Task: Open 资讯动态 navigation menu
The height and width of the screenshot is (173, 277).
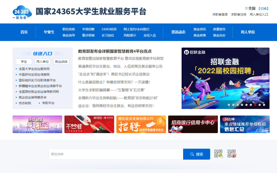Action: [178, 32]
